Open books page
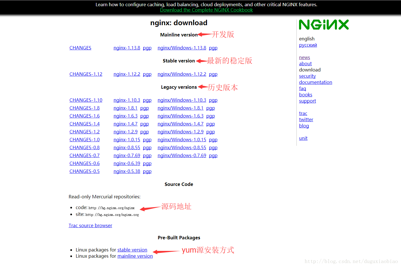Image resolution: width=401 pixels, height=267 pixels. [x=306, y=95]
